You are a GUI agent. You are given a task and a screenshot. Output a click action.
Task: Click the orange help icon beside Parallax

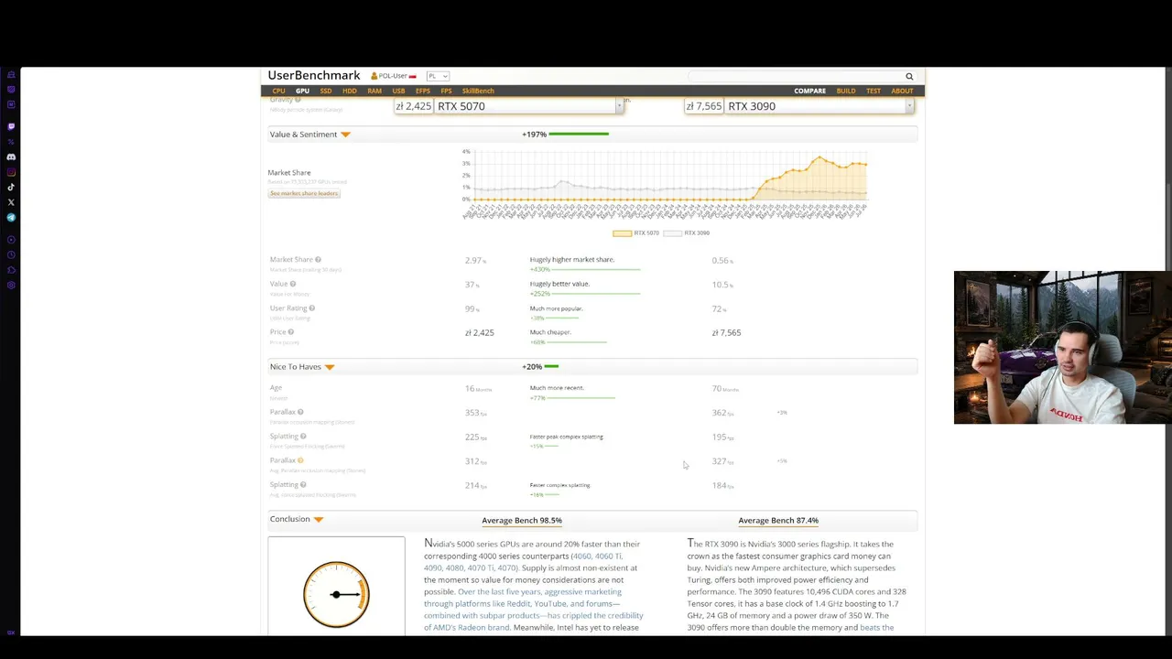(300, 460)
